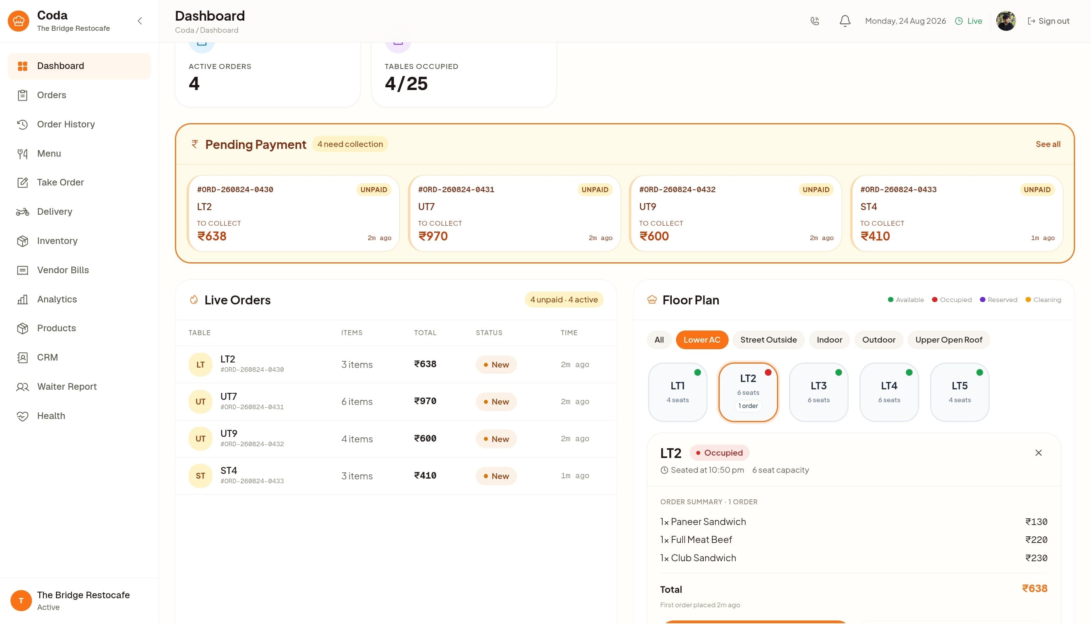Open the phone call icon in header
Viewport: 1091px width, 624px height.
click(815, 21)
